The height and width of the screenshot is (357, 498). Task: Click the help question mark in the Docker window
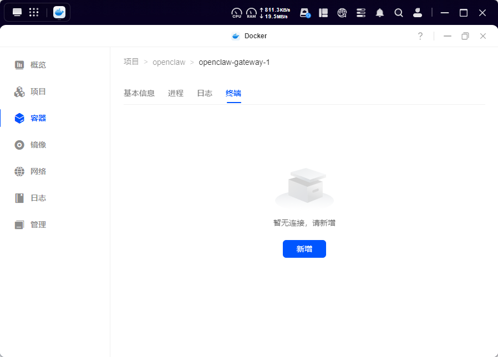420,35
